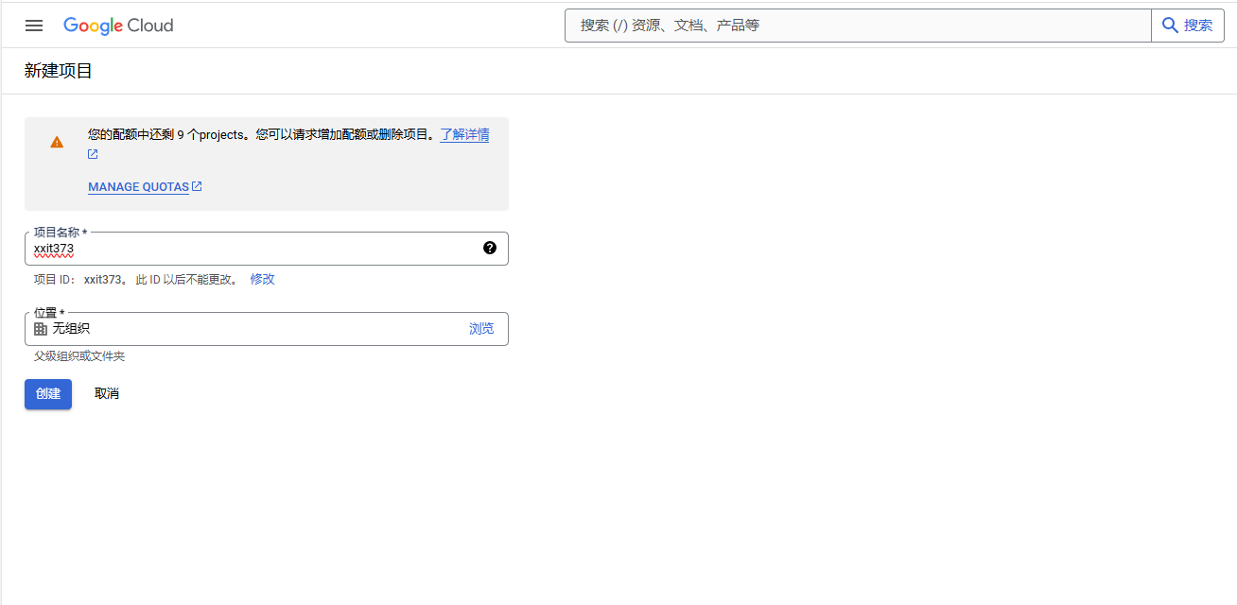Open the MANAGE QUOTAS link
1237x605 pixels.
(138, 187)
